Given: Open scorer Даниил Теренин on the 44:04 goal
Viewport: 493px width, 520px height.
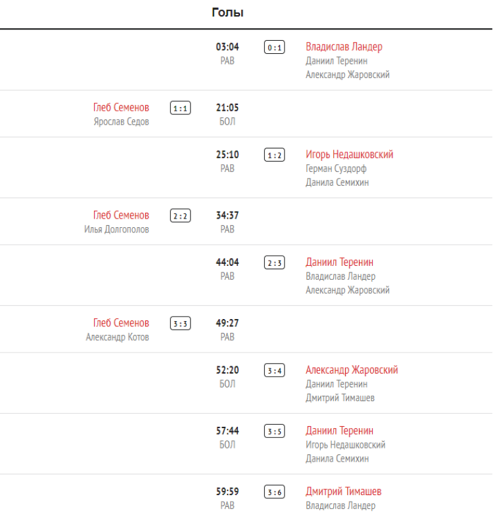Looking at the screenshot, I should [x=339, y=263].
